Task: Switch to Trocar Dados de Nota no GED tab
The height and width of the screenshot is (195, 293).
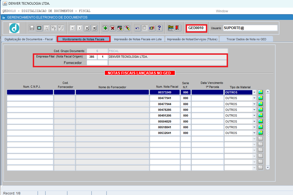Action: (x=246, y=39)
